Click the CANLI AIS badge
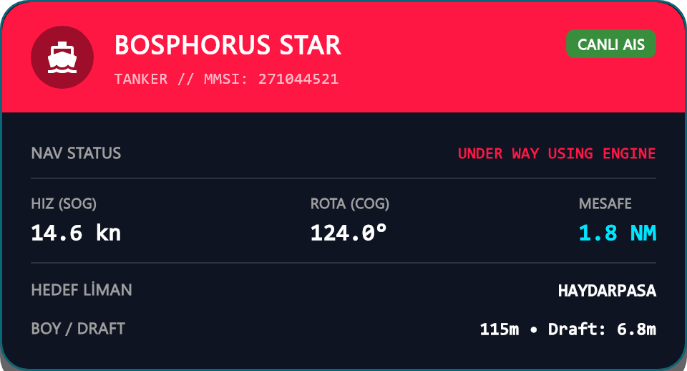 tap(610, 44)
